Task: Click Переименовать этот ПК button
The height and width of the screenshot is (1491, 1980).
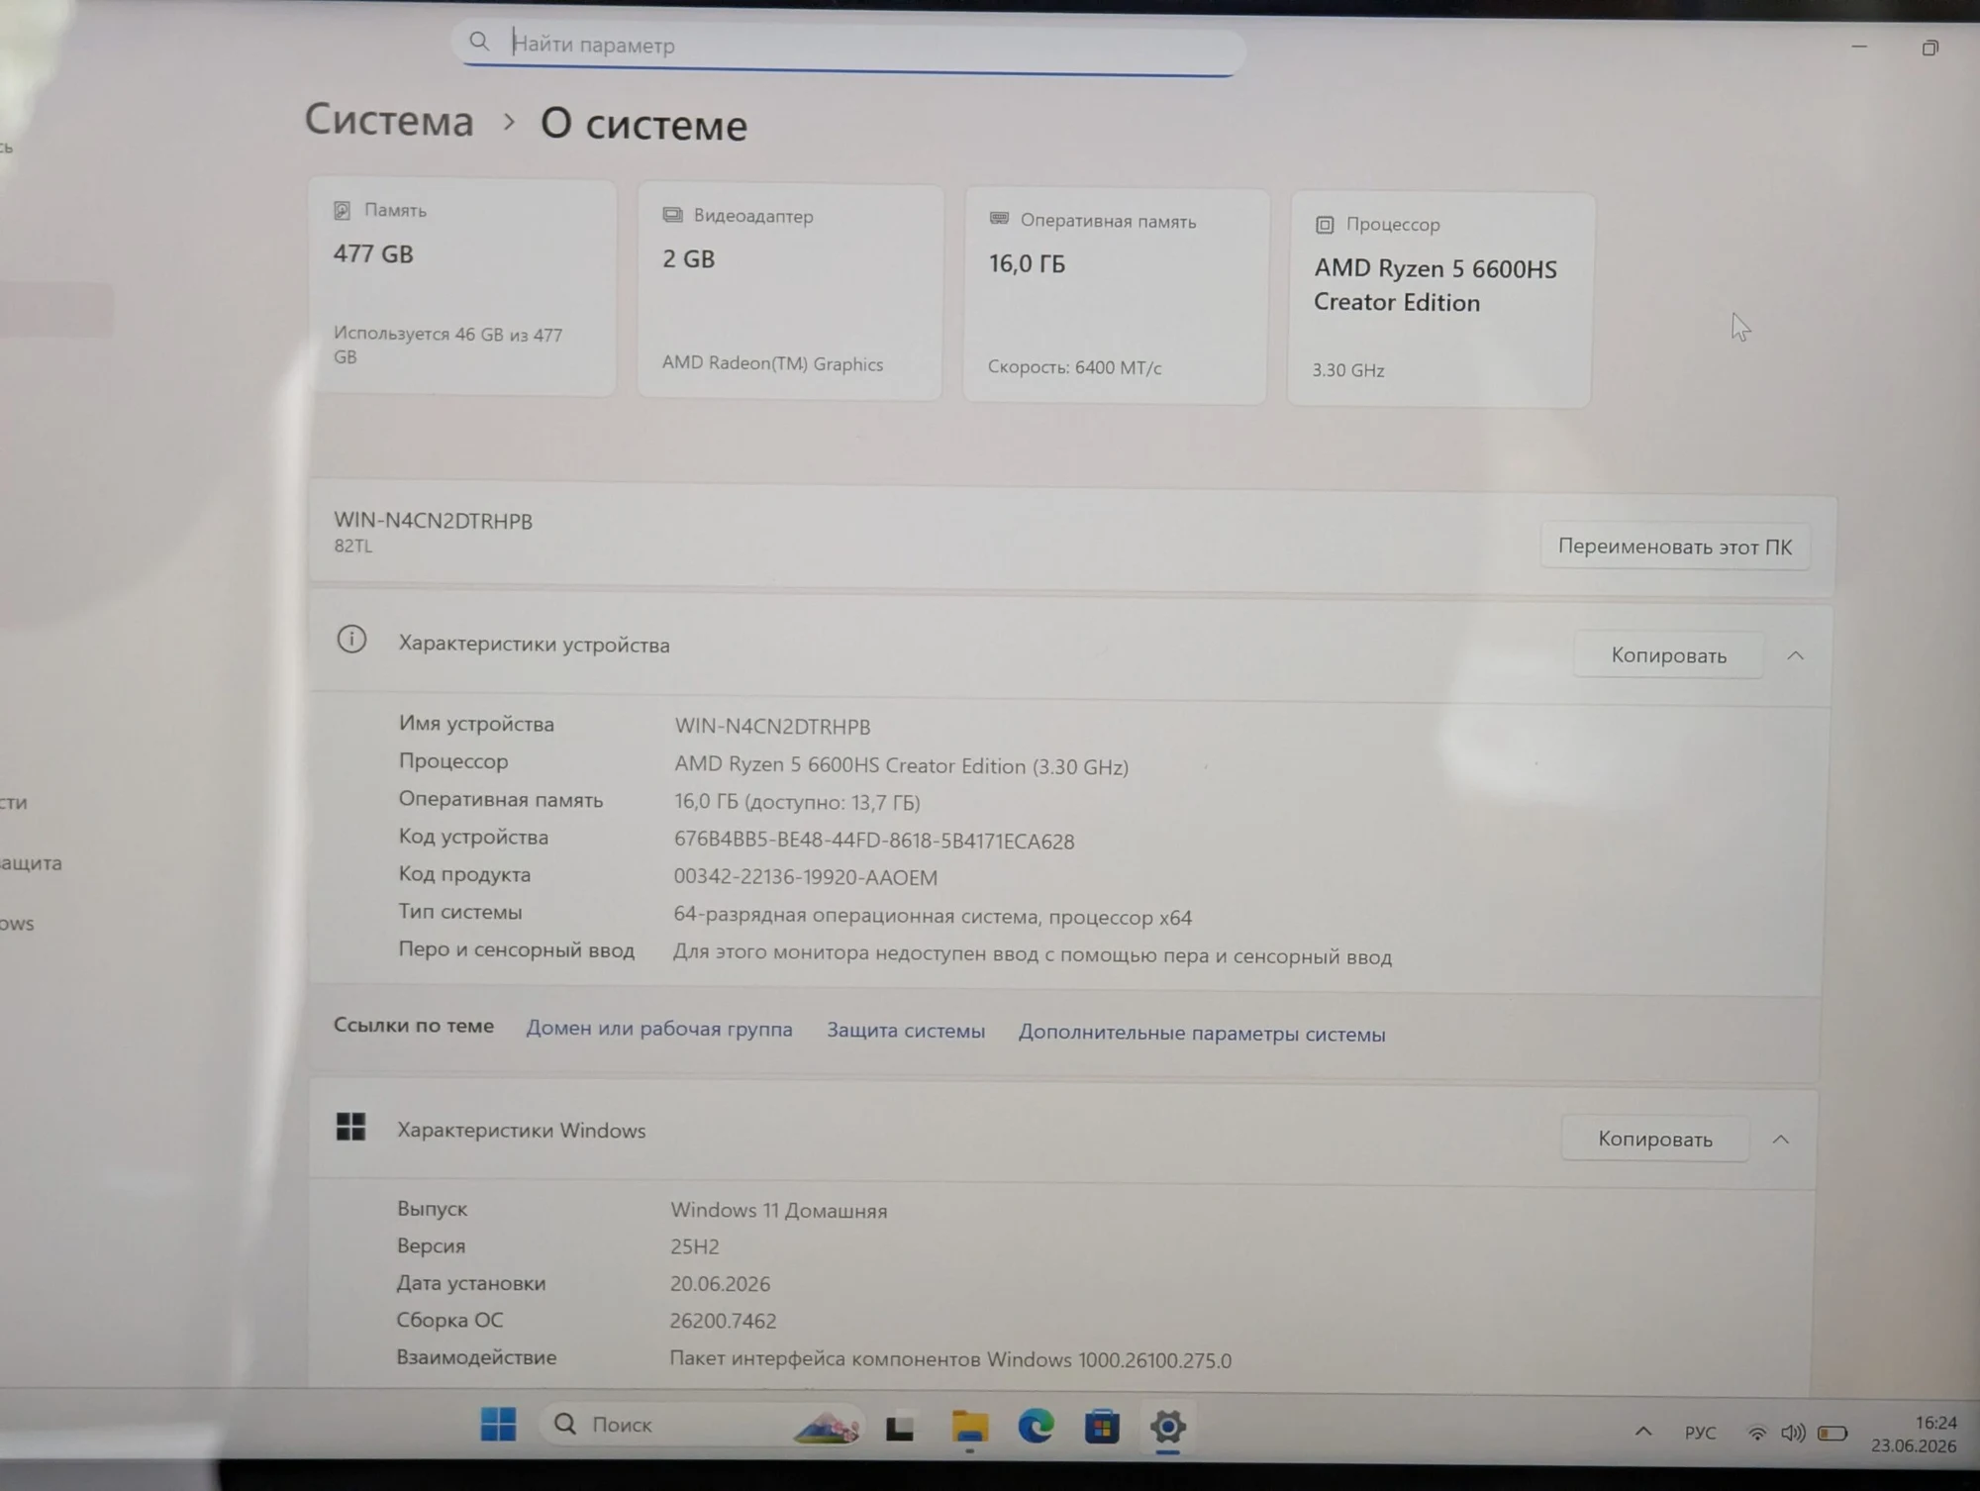Action: [1675, 547]
